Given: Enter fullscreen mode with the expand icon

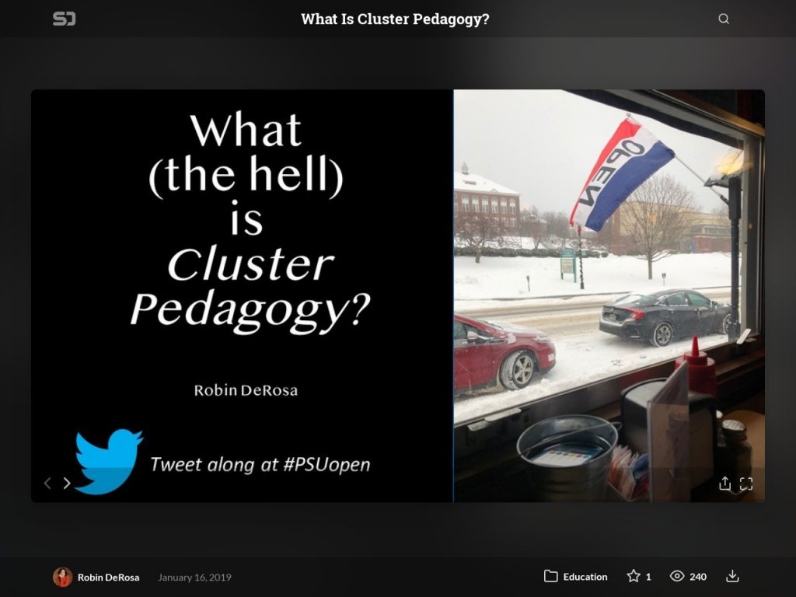Looking at the screenshot, I should click(x=748, y=484).
